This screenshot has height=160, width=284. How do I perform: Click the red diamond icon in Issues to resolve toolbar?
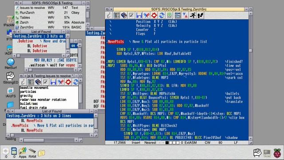[x=68, y=82]
